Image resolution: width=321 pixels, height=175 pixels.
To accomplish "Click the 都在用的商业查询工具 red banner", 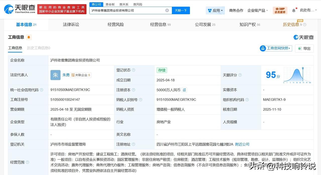I will coord(62,9).
